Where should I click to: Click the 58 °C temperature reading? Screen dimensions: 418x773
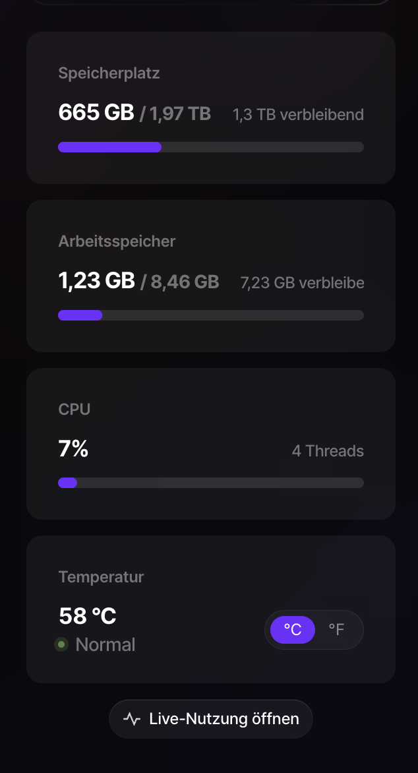(x=88, y=616)
